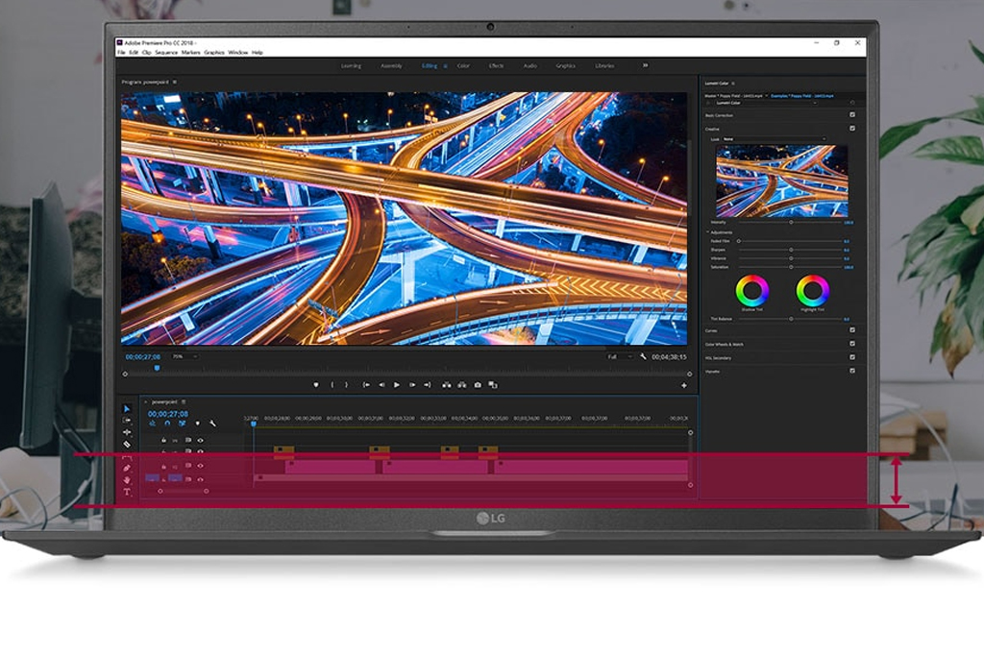Toggle HSL Secondary checkbox

tap(852, 357)
